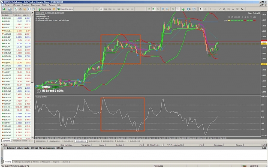The height and width of the screenshot is (168, 268).
Task: Switch chart to M5 timeframe
Action: coord(101,9)
